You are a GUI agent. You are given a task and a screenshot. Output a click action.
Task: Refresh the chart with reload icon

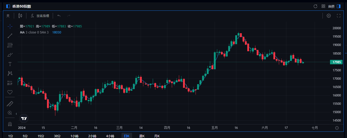tap(315, 6)
